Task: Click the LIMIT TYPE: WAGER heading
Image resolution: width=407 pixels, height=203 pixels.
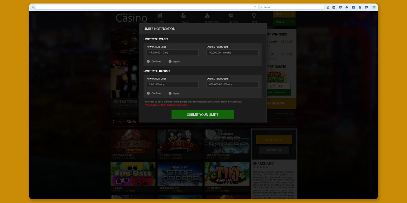Action: (156, 39)
